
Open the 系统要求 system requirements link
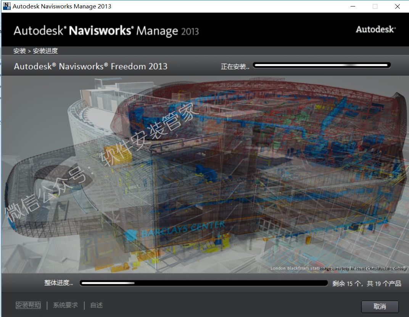(x=65, y=305)
